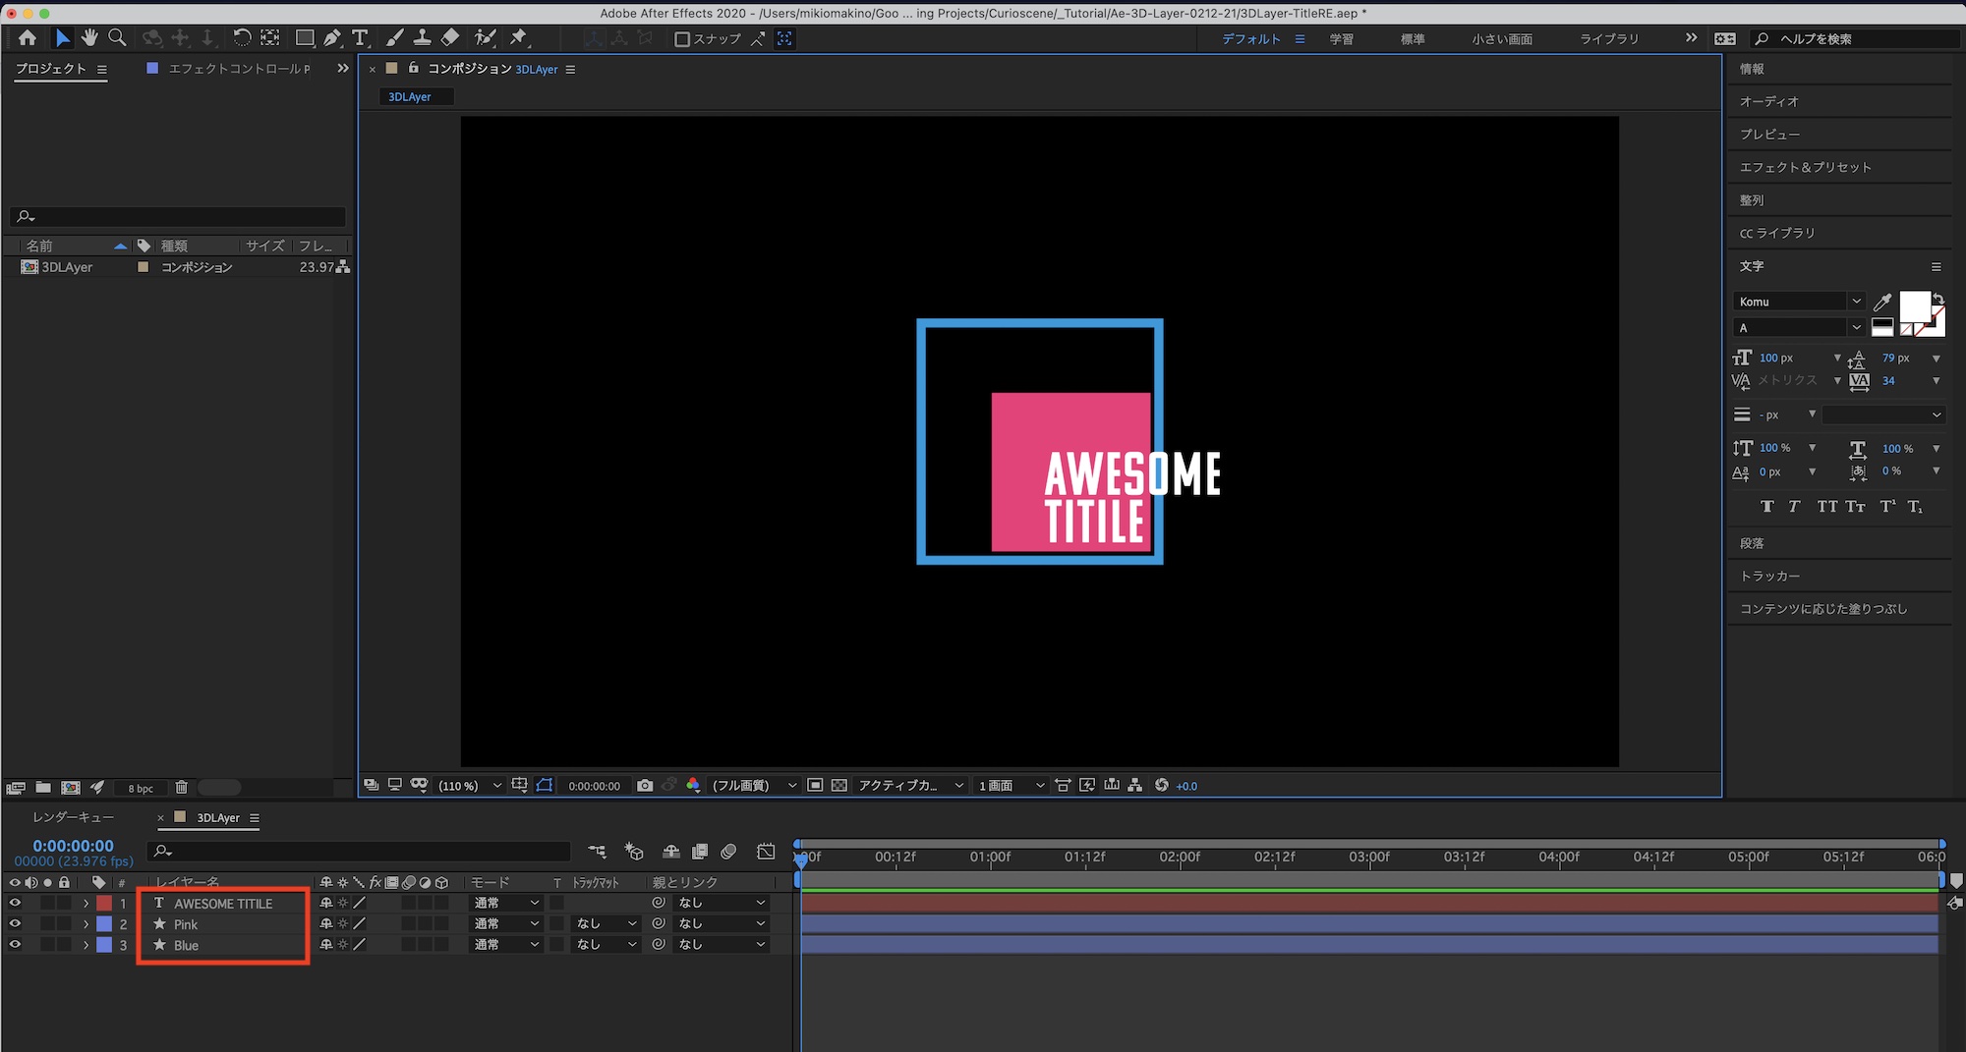Image resolution: width=1966 pixels, height=1052 pixels.
Task: Hide the AWESOME TITILE layer
Action: pos(15,903)
